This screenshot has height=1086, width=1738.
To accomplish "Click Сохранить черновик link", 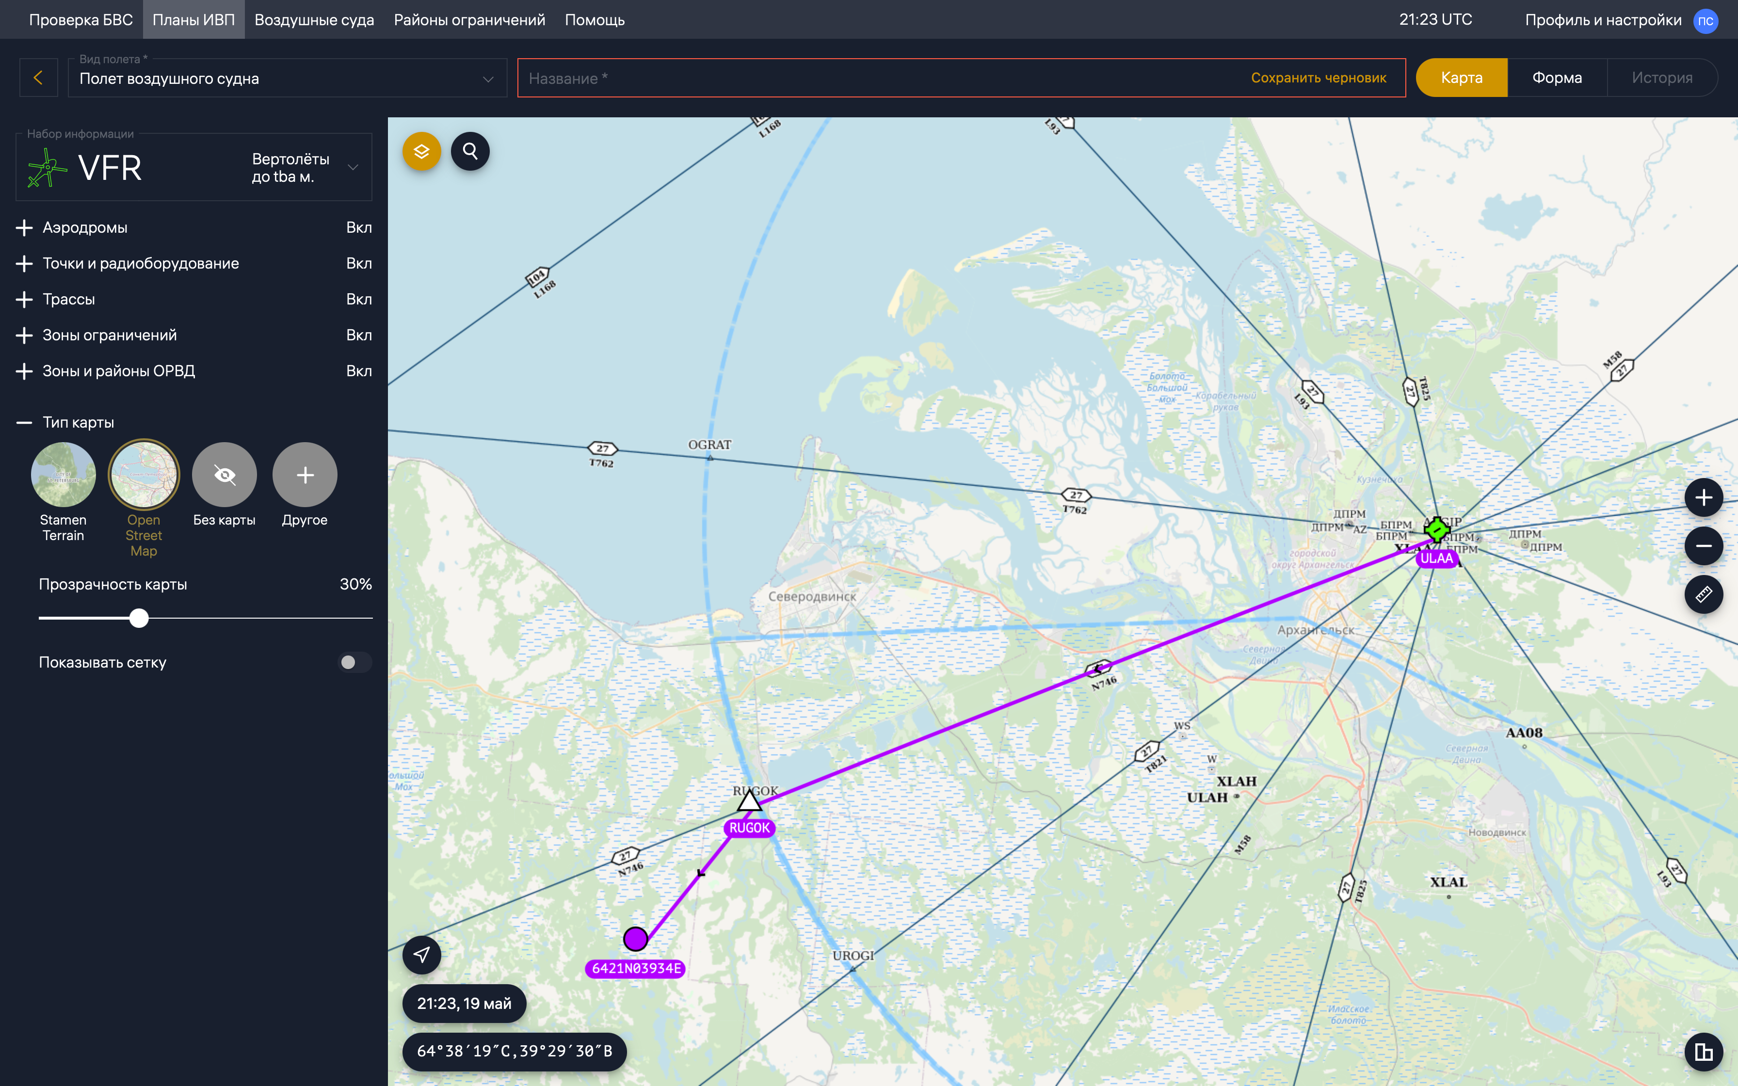I will [x=1318, y=78].
